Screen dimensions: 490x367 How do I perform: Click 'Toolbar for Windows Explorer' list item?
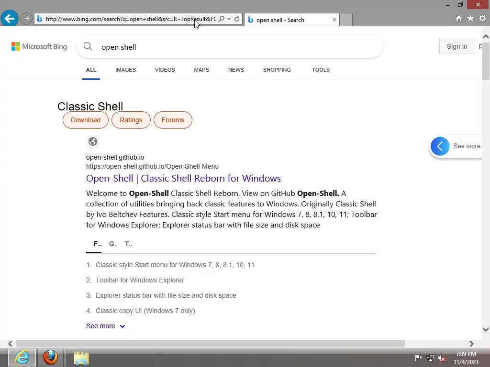[140, 280]
